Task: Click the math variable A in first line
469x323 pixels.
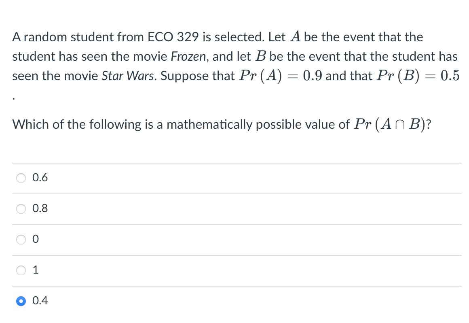Action: (x=295, y=37)
